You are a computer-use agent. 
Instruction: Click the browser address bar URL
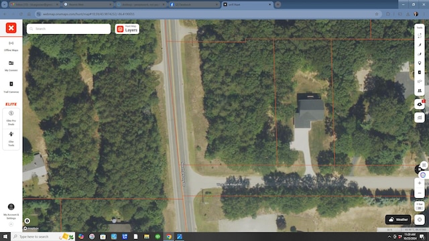(88, 14)
